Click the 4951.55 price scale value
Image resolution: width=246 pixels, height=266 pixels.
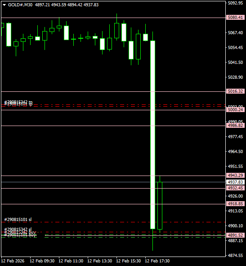click(x=235, y=167)
